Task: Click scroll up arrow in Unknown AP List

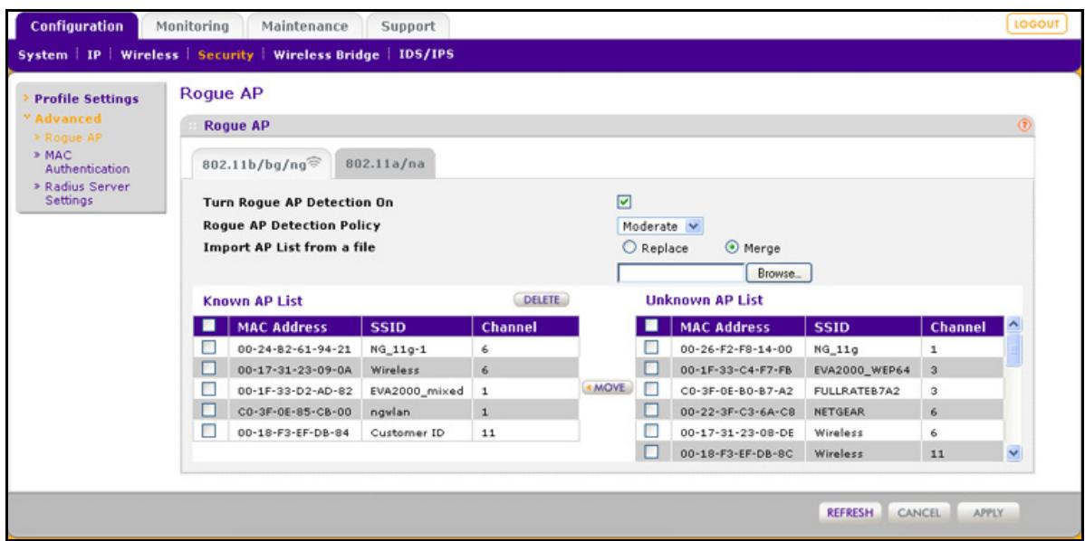Action: click(1013, 326)
